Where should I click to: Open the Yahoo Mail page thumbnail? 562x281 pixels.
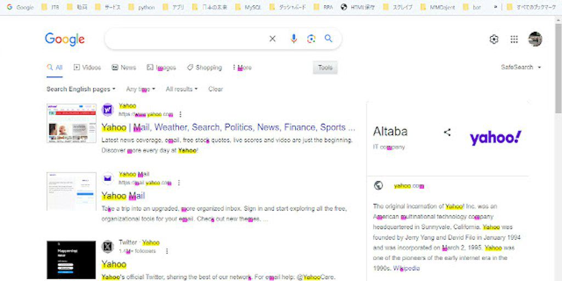[x=71, y=192]
